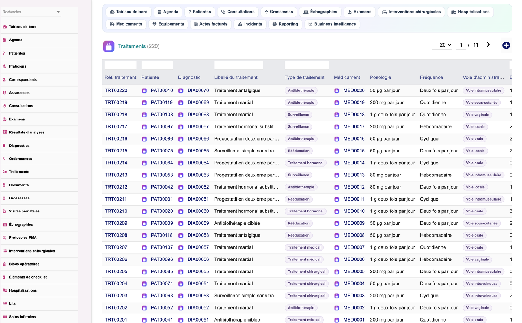Open the Échographies top tab
522x323 pixels.
pyautogui.click(x=320, y=12)
